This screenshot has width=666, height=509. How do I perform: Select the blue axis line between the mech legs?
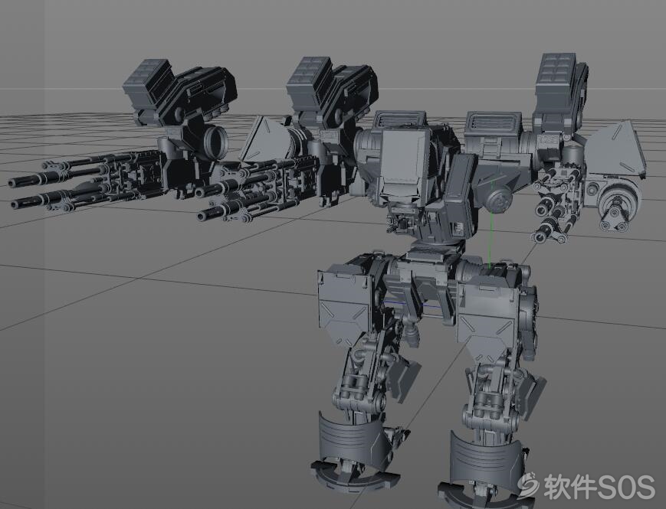point(411,304)
